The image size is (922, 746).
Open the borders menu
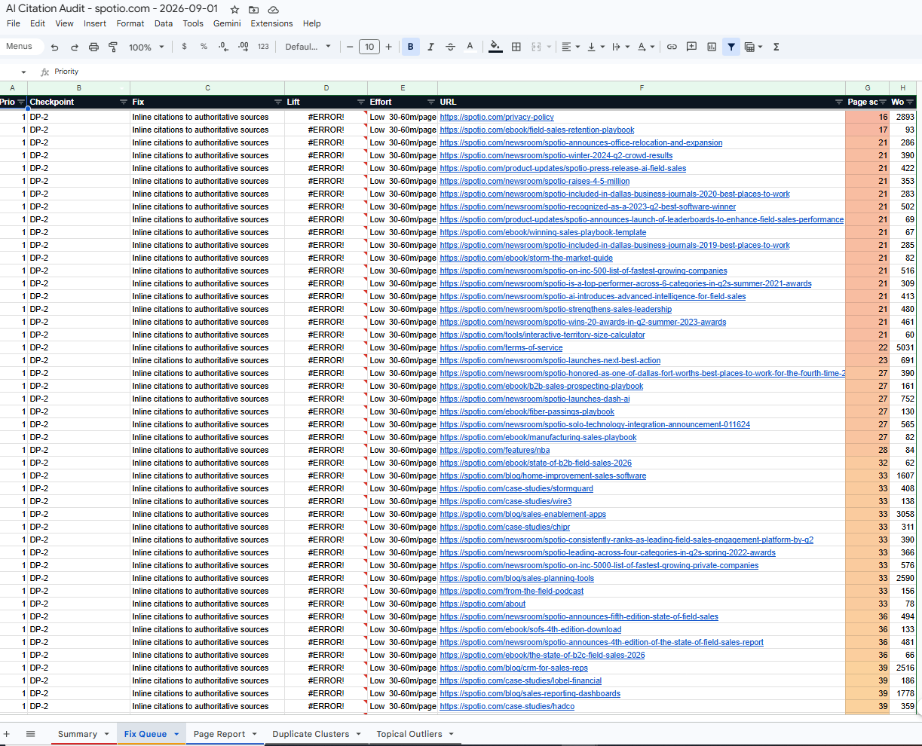pos(516,47)
